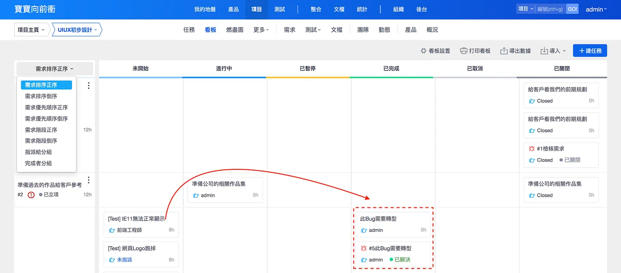
Task: Go to 文檔 in top navigation bar
Action: pos(339,9)
